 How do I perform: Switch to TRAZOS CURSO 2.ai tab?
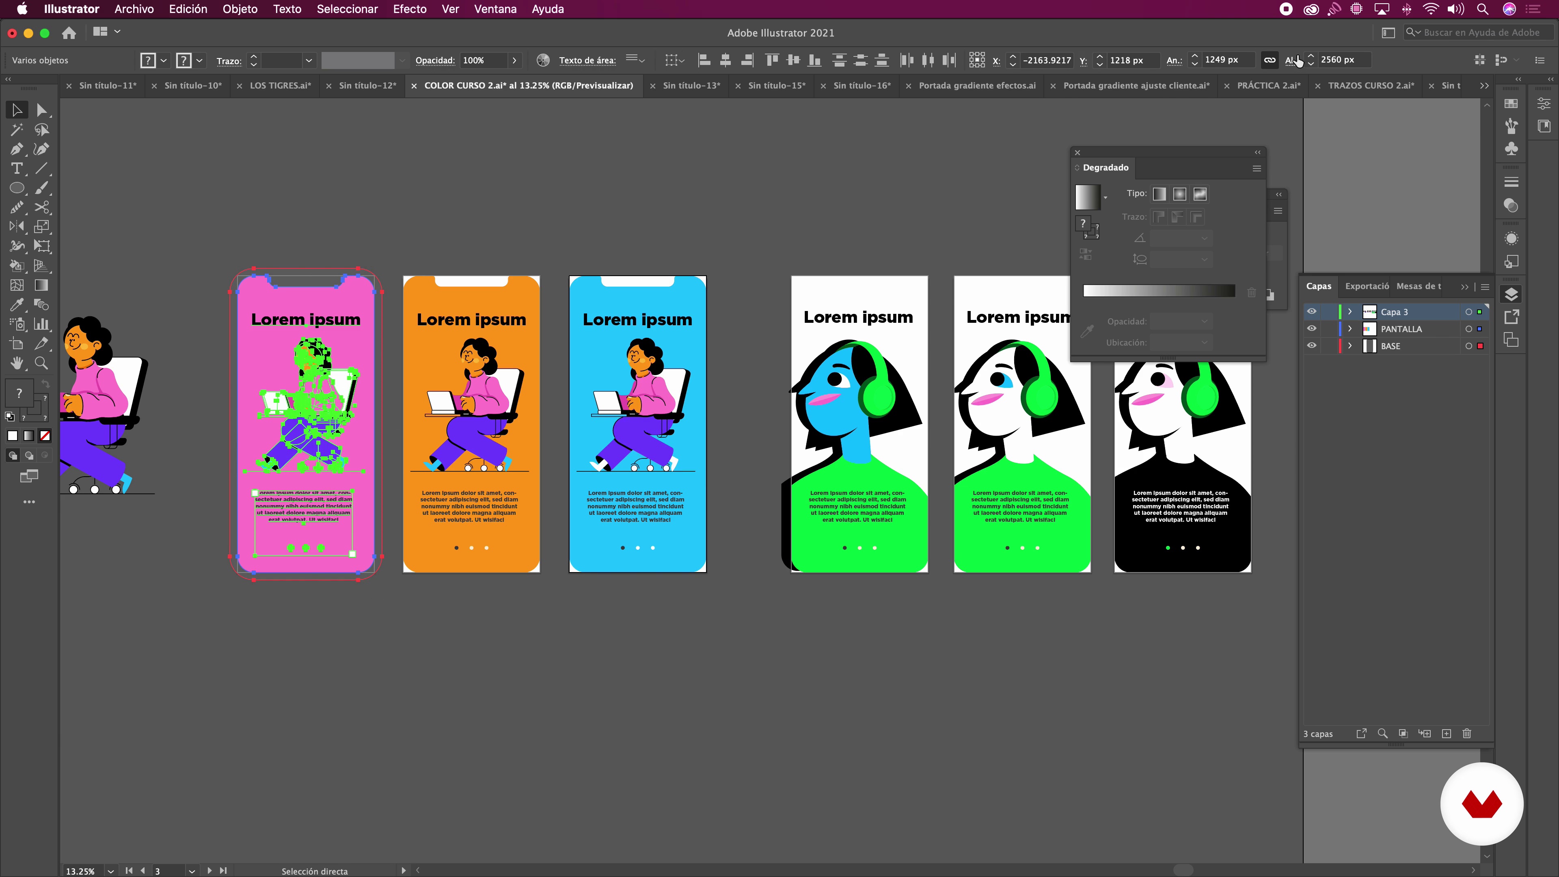tap(1371, 85)
